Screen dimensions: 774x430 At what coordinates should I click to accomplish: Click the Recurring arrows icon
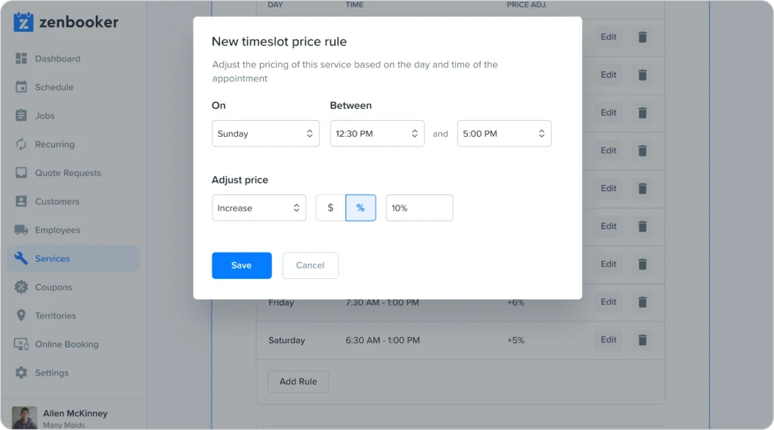coord(21,144)
